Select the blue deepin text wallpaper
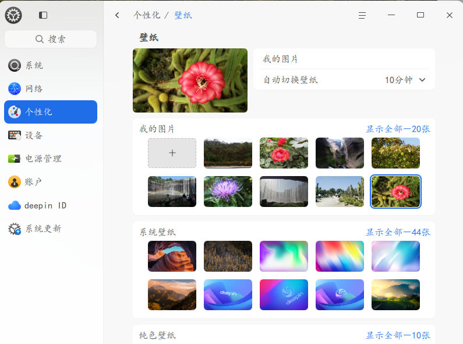This screenshot has width=463, height=344. [228, 294]
